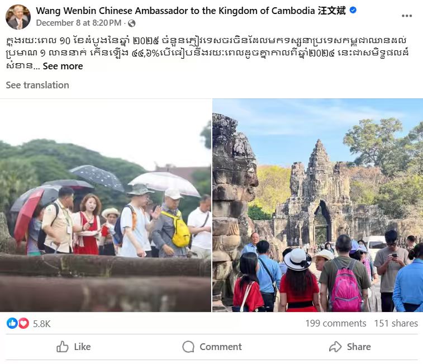Open the page name Wang Wenbin link

click(191, 11)
